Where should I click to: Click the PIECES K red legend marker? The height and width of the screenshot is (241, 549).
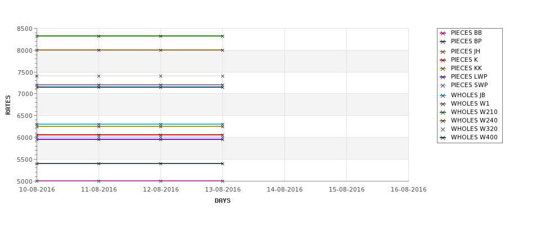coord(443,60)
